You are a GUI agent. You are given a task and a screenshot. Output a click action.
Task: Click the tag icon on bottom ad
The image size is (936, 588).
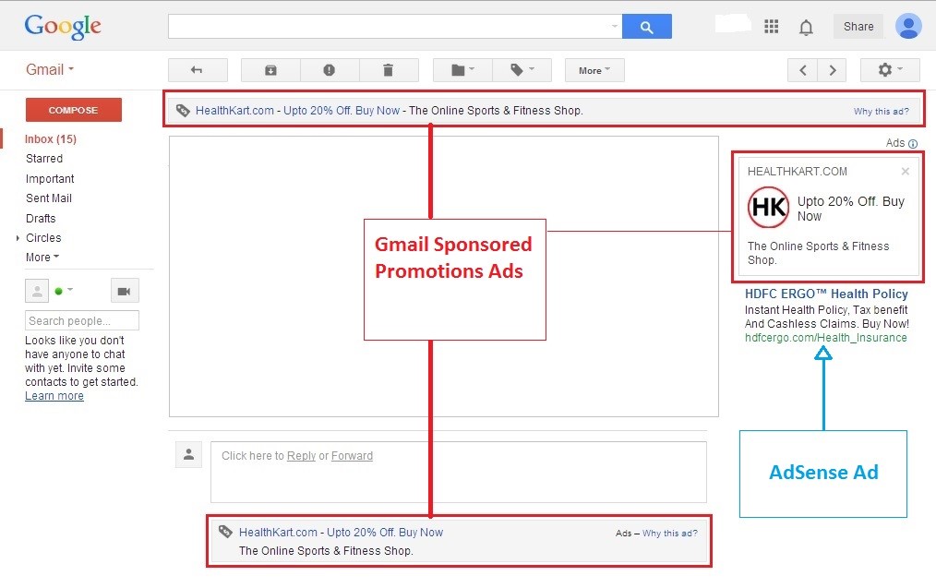coord(225,532)
